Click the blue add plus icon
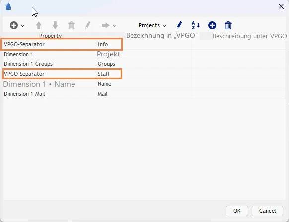The image size is (289, 222). pos(212,25)
